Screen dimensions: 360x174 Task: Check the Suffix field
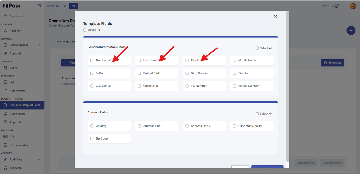point(92,73)
